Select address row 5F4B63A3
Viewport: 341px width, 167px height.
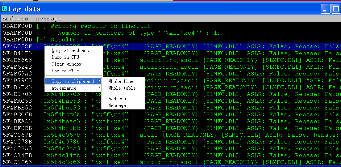[17, 74]
